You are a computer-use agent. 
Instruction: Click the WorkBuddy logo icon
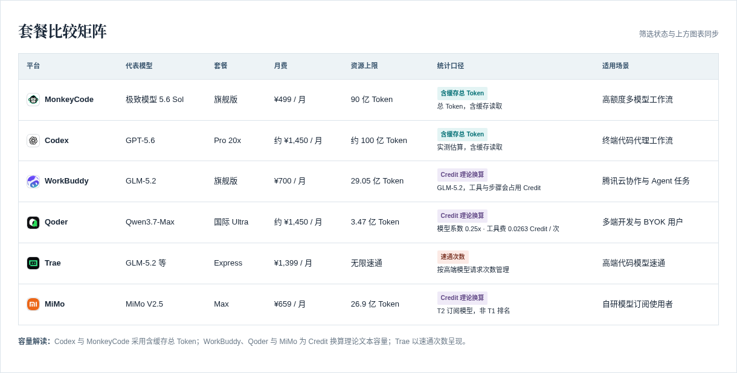pos(33,182)
